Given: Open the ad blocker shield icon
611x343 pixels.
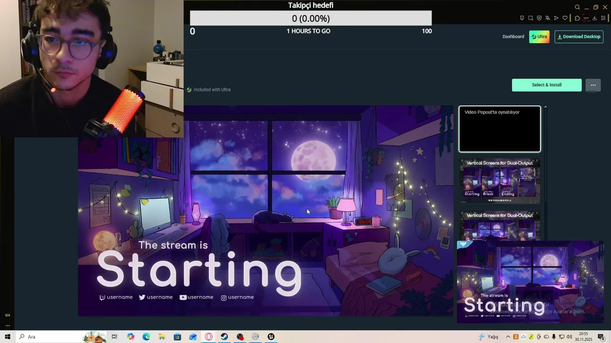Looking at the screenshot, I should pos(539,18).
